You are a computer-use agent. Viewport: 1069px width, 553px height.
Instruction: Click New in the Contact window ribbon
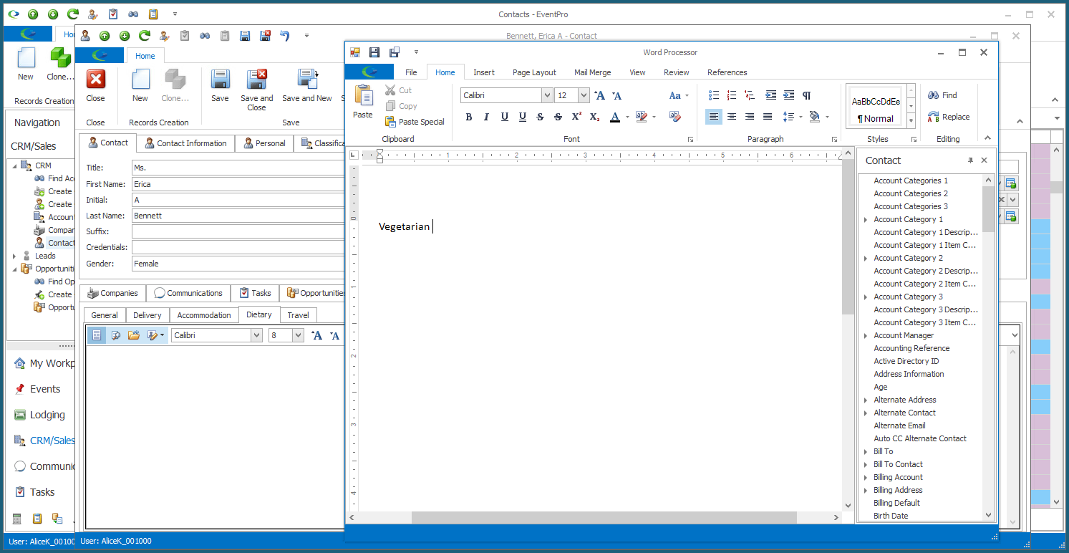140,86
